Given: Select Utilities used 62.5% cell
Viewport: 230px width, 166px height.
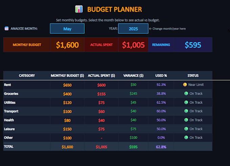Looking at the screenshot, I should click(x=161, y=103).
